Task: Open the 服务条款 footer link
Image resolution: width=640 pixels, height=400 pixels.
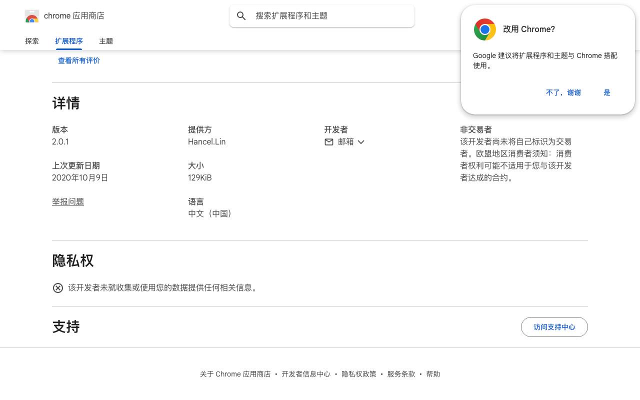Action: (401, 374)
